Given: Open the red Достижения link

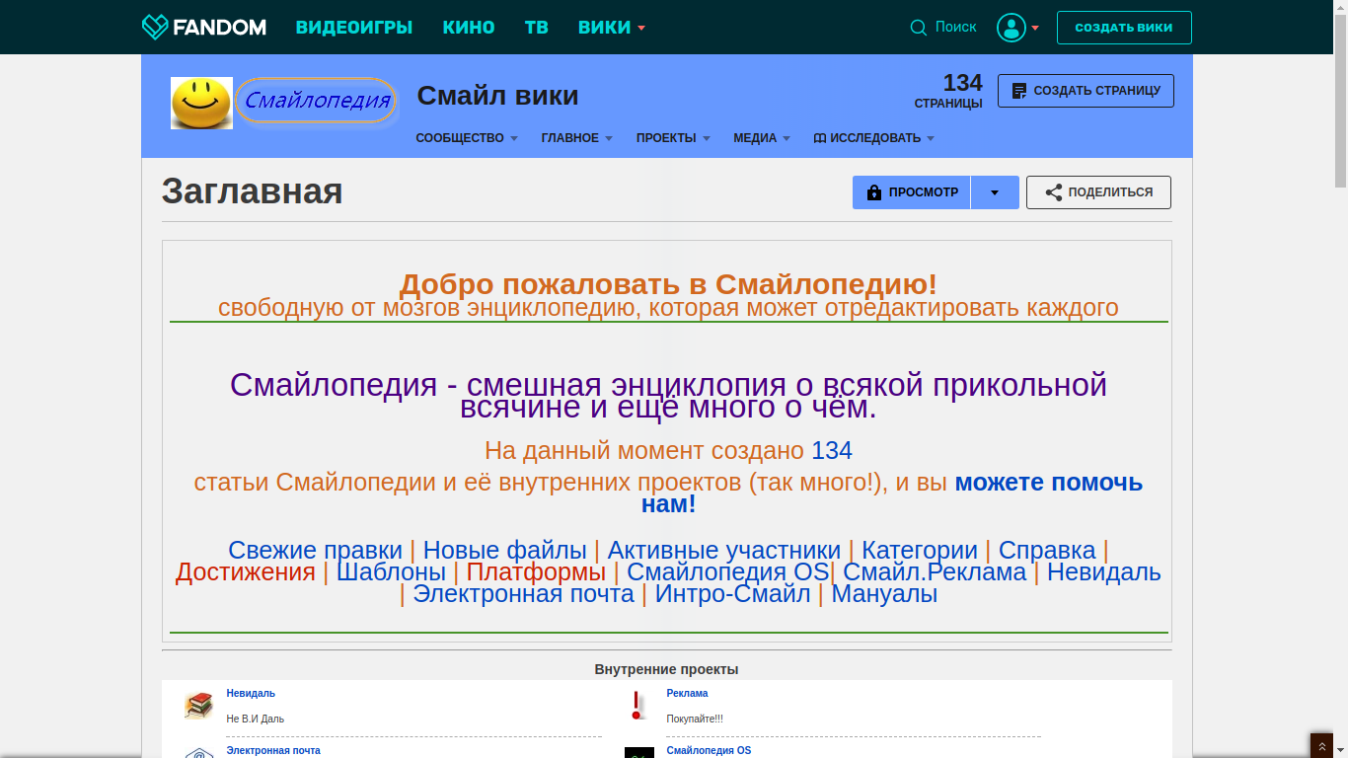Looking at the screenshot, I should coord(246,571).
